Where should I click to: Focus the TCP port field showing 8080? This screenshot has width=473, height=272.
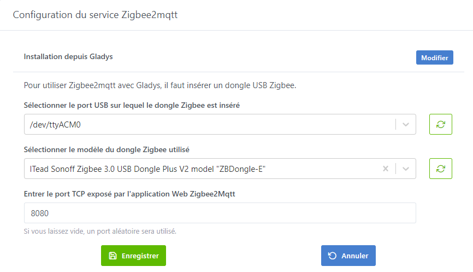coord(220,213)
